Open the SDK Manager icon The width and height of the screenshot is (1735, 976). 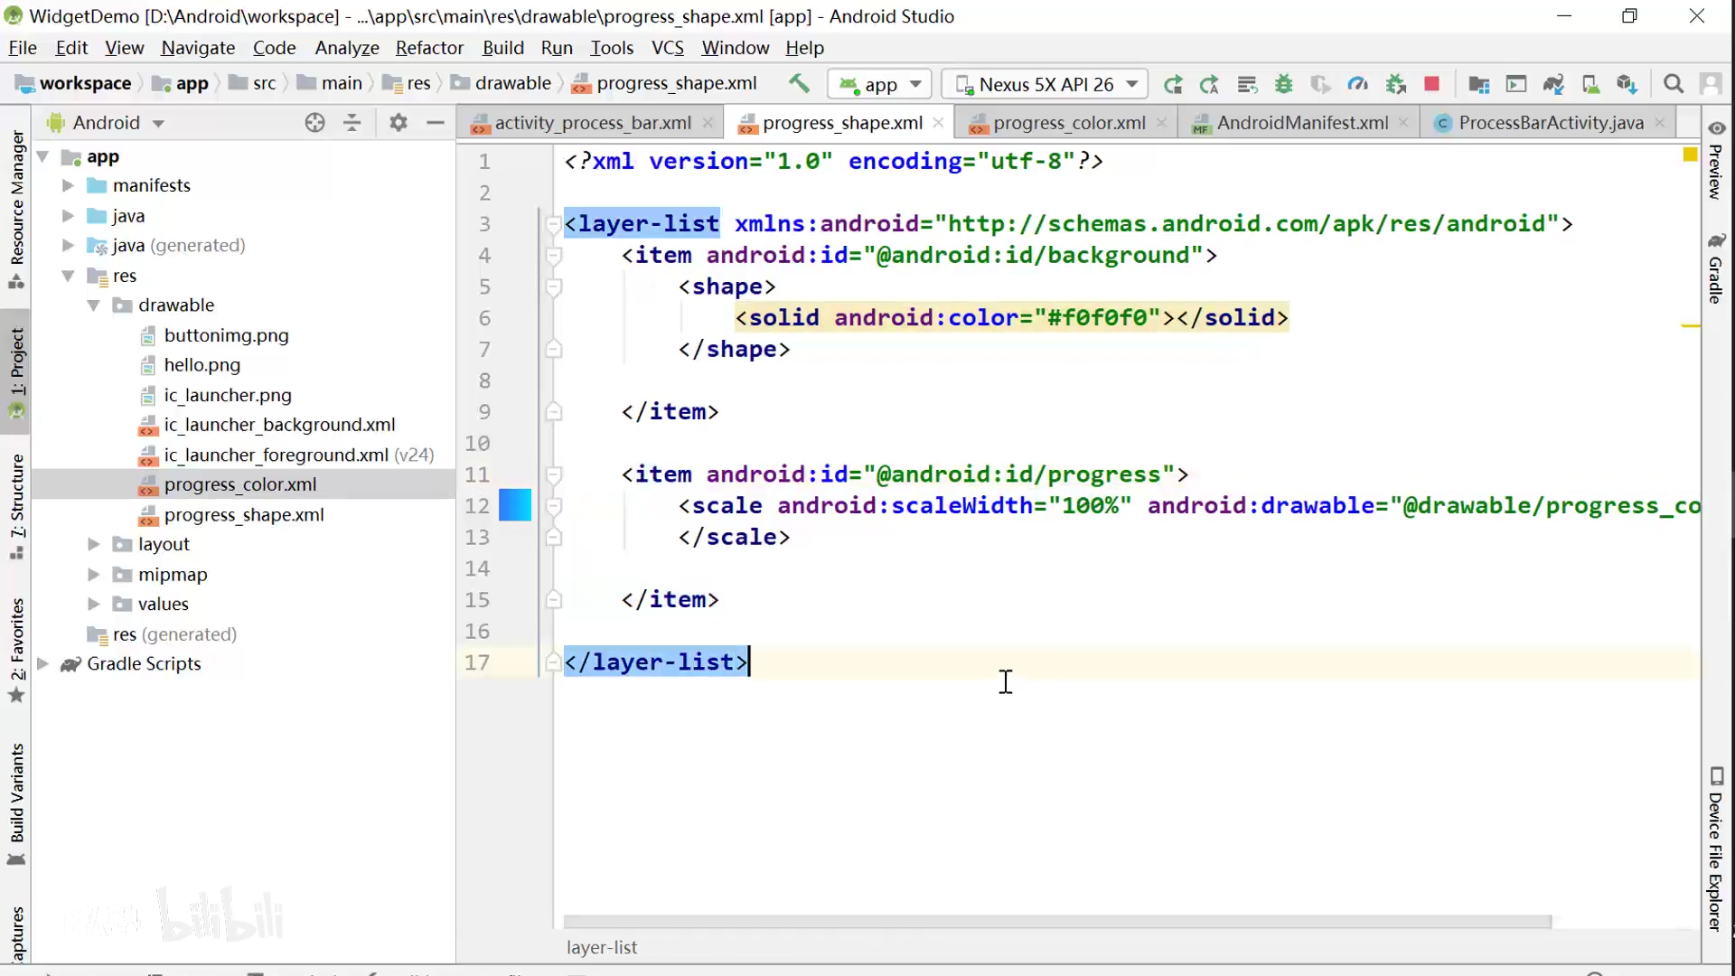click(1627, 84)
